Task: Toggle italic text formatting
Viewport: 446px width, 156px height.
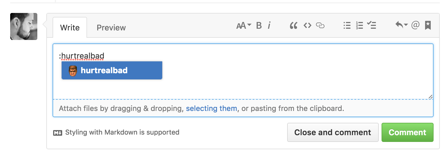Action: [269, 26]
